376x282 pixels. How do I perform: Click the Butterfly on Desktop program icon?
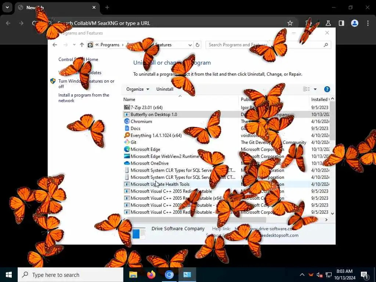click(x=127, y=115)
